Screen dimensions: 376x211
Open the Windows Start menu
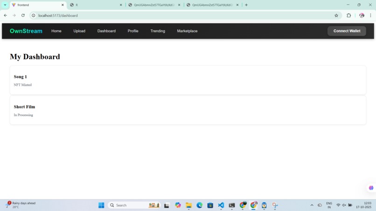point(101,205)
